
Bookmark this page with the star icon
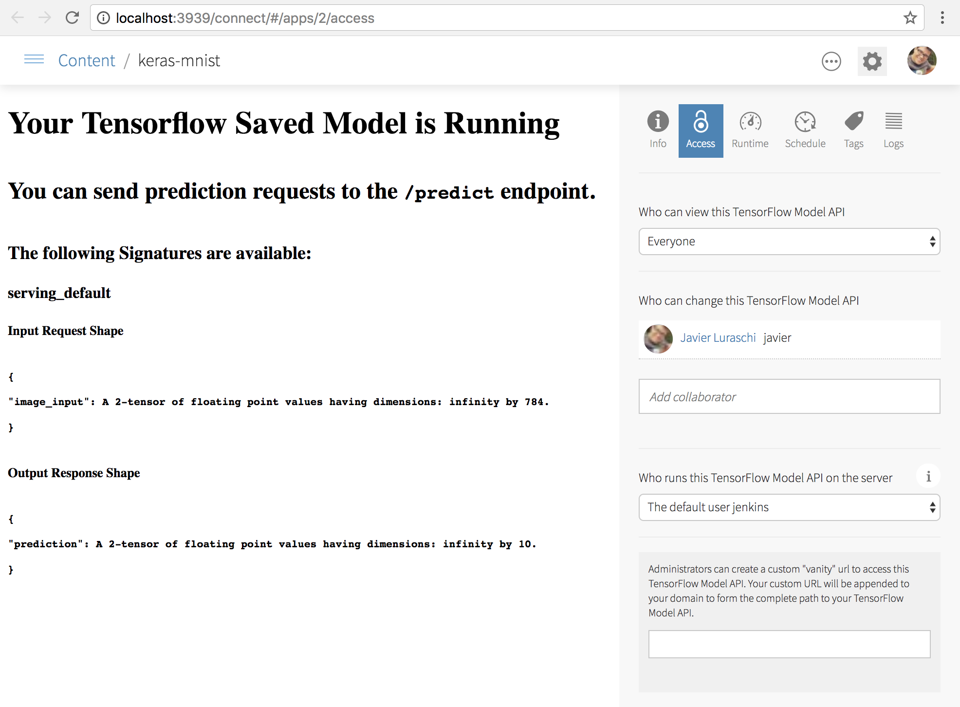910,18
